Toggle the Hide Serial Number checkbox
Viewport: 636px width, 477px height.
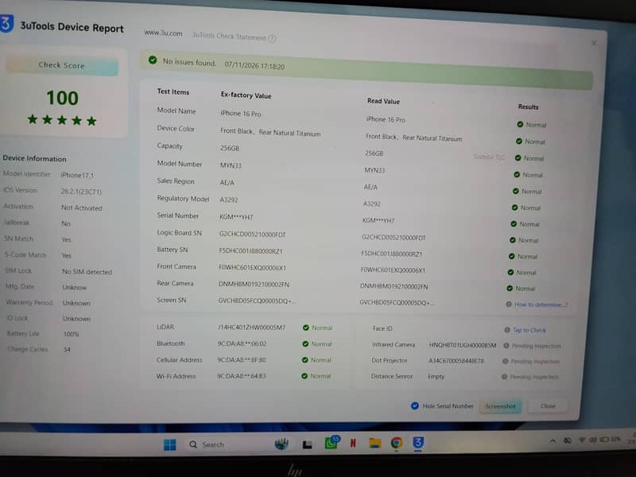[414, 405]
